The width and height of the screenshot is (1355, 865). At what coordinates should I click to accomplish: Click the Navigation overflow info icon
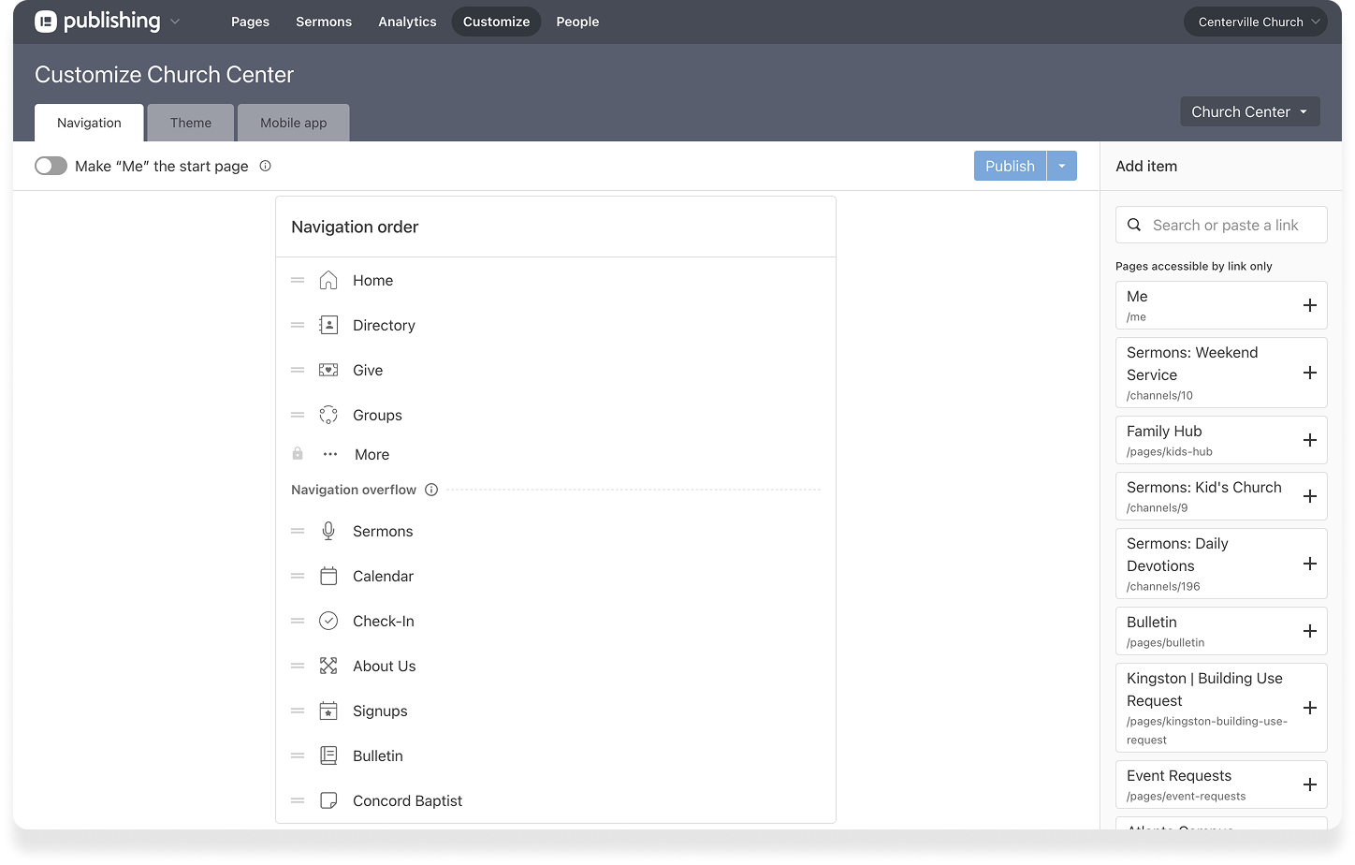431,490
